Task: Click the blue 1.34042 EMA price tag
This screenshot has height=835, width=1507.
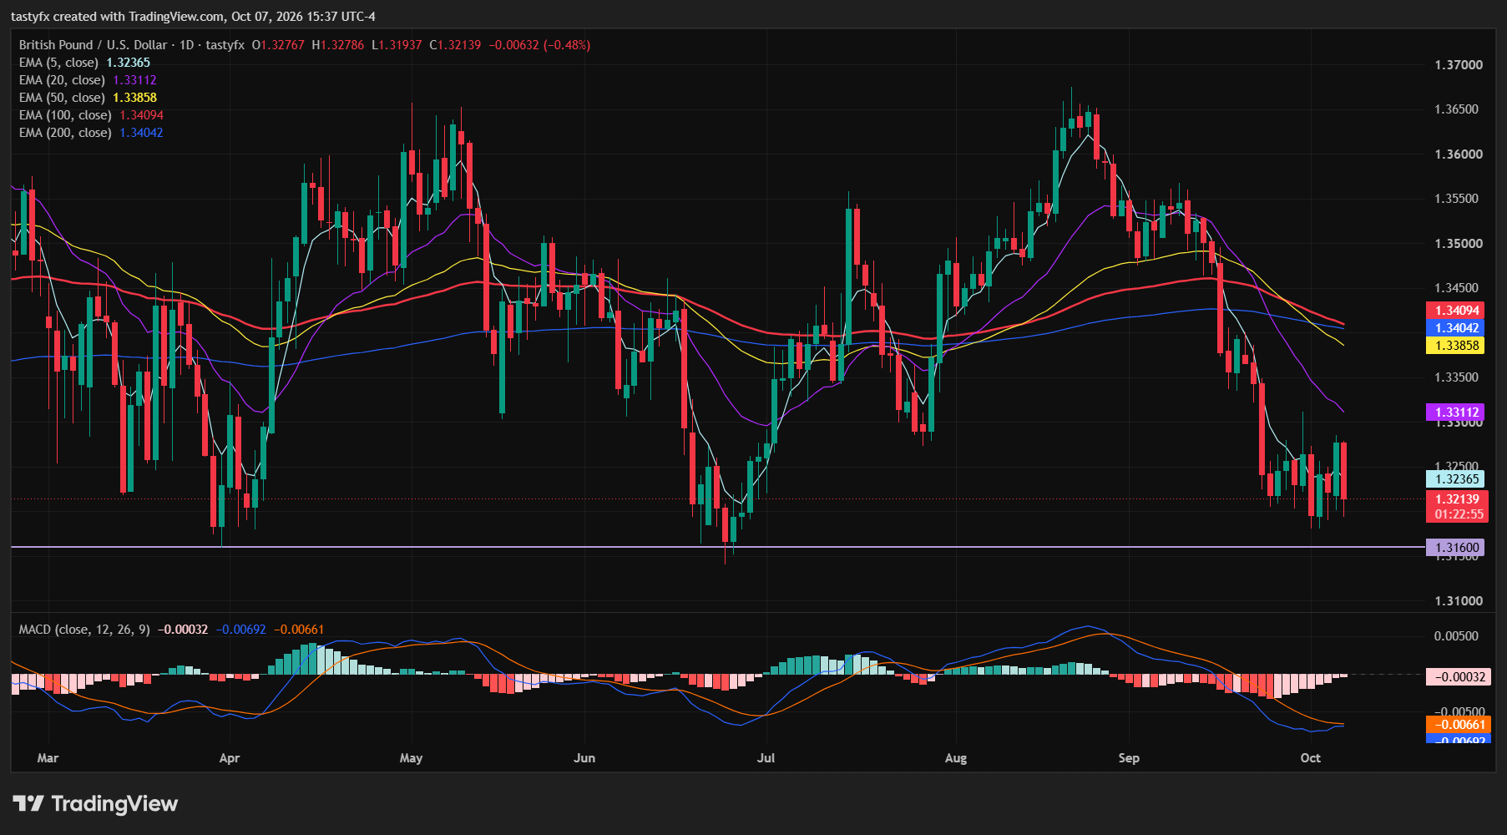Action: pyautogui.click(x=1456, y=328)
